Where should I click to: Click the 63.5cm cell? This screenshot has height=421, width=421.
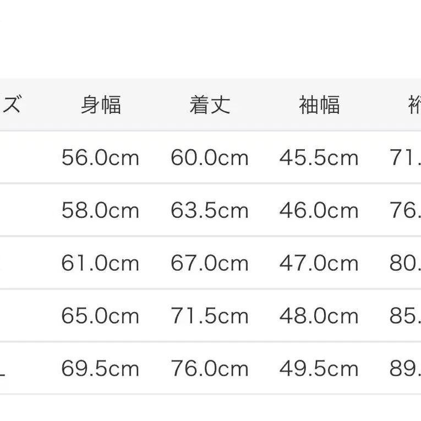pyautogui.click(x=210, y=211)
